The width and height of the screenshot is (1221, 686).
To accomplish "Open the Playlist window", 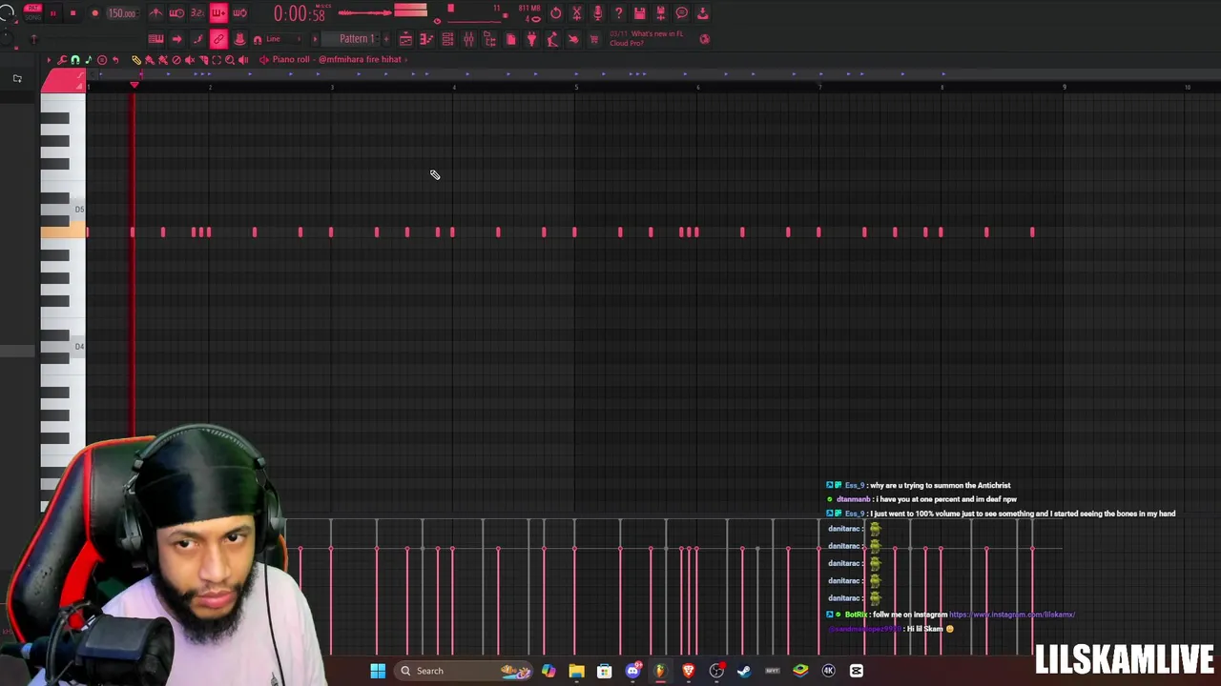I will [x=405, y=39].
